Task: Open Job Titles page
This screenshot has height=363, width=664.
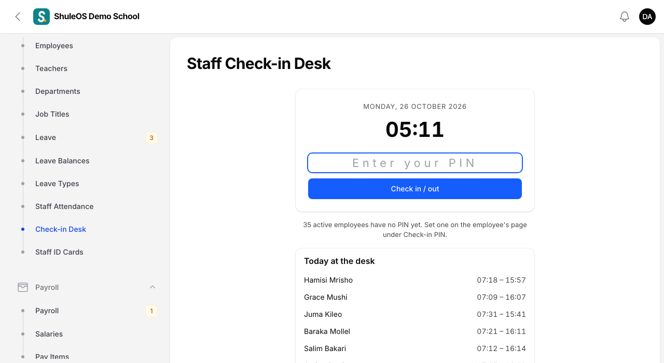Action: (x=52, y=114)
